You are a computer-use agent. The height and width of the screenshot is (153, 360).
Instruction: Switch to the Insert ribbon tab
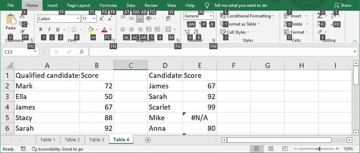(52, 5)
